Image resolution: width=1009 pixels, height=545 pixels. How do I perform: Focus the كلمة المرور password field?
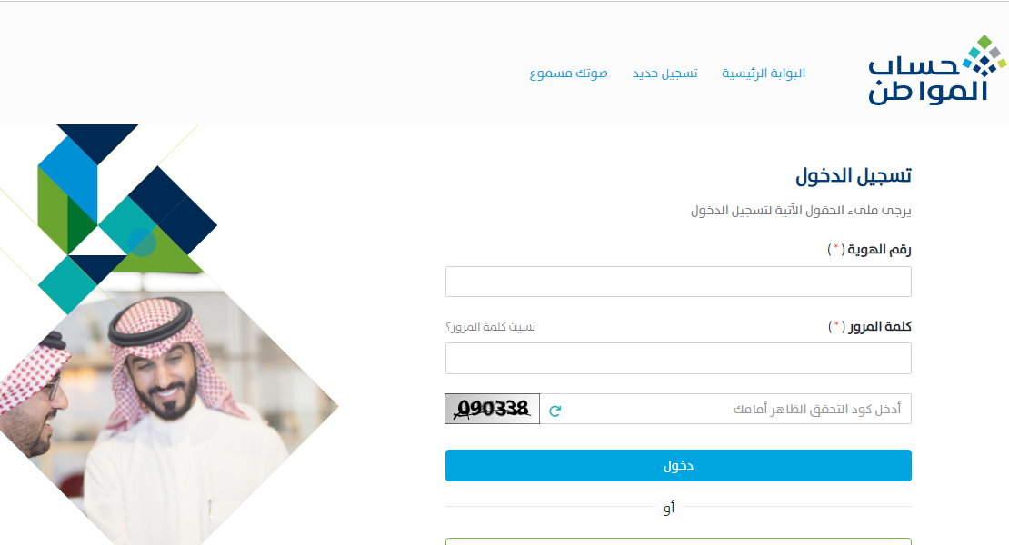click(x=678, y=358)
